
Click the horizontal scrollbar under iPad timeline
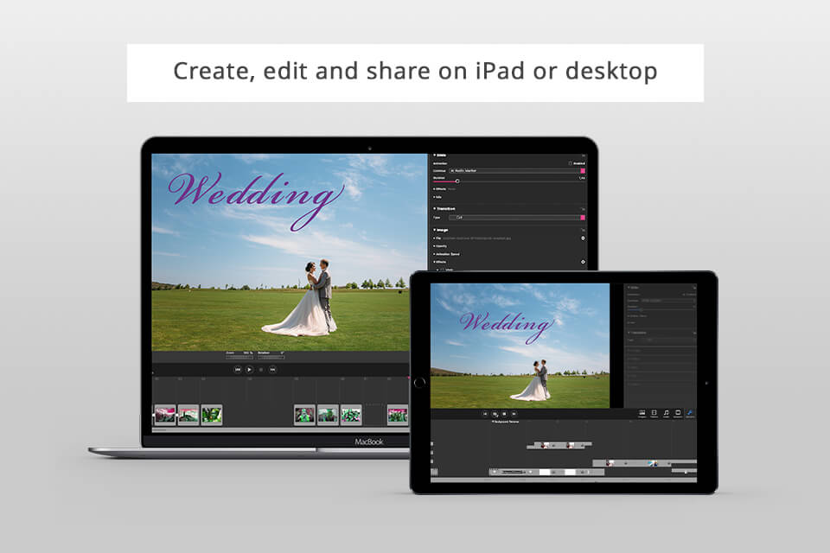(x=563, y=480)
